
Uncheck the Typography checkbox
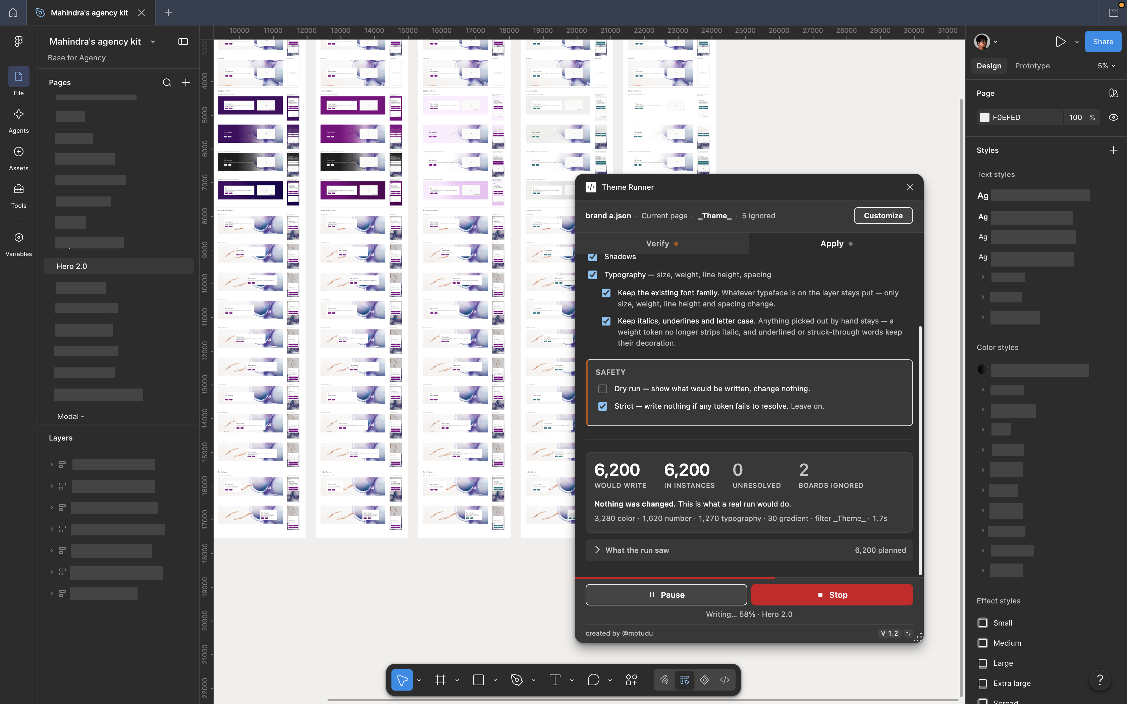coord(592,275)
